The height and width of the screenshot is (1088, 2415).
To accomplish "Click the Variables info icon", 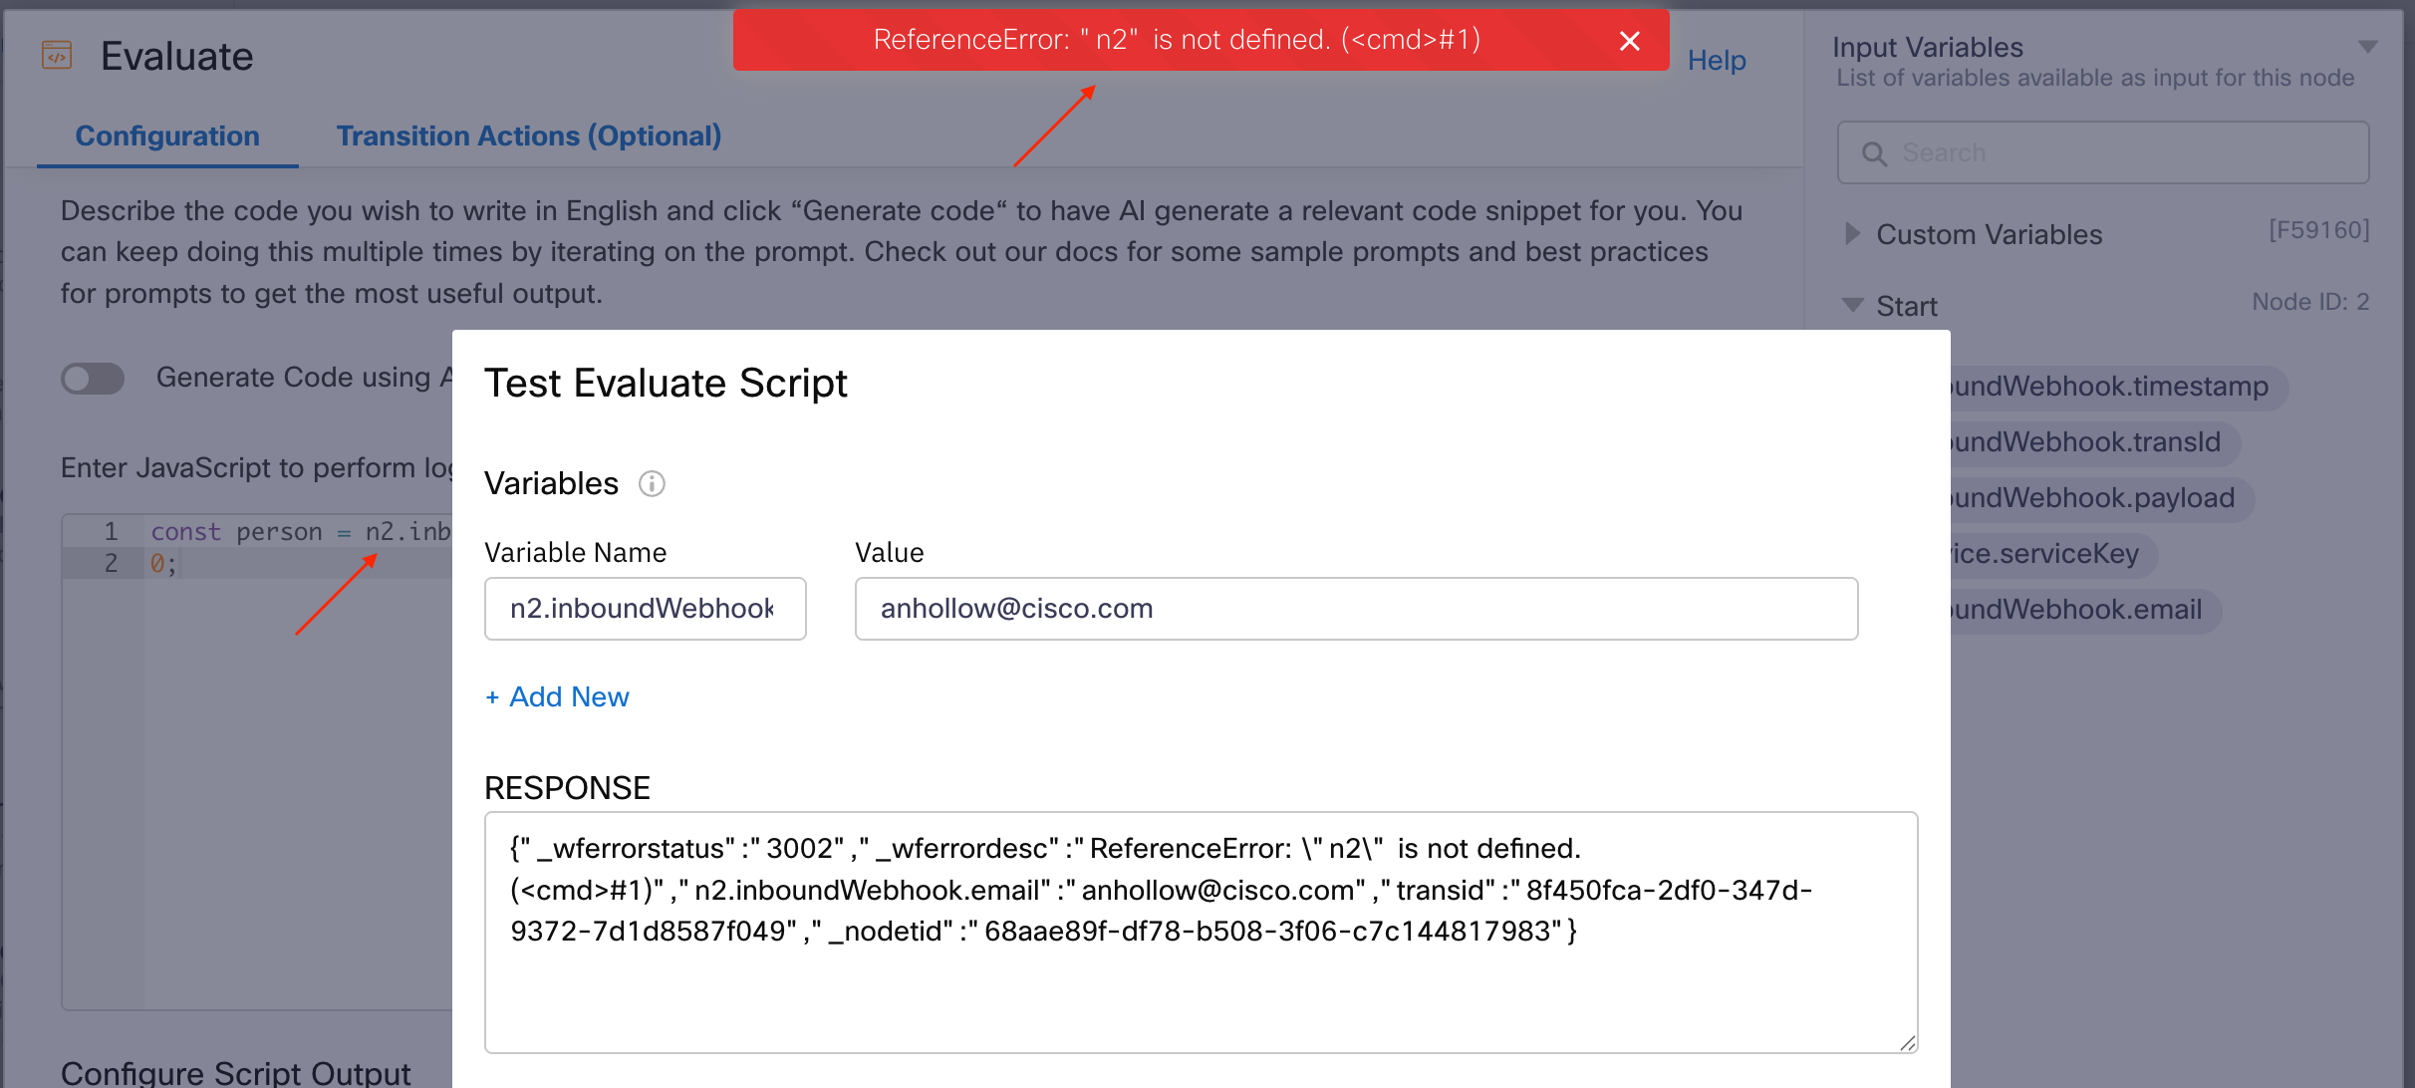I will tap(652, 484).
